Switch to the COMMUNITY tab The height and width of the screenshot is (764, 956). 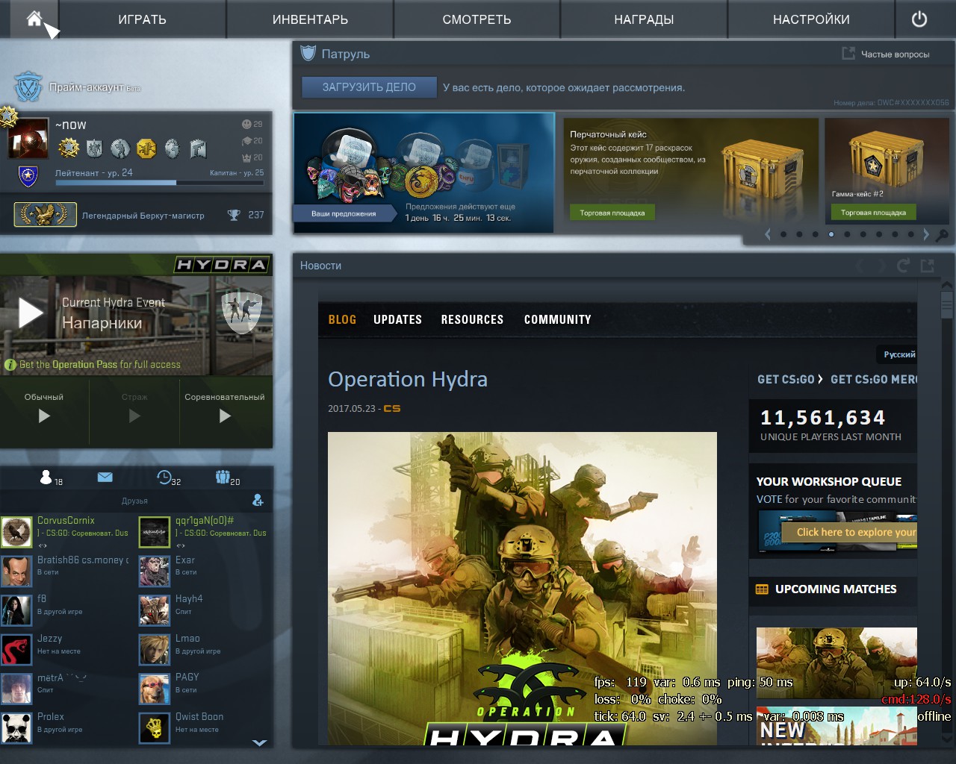[557, 319]
